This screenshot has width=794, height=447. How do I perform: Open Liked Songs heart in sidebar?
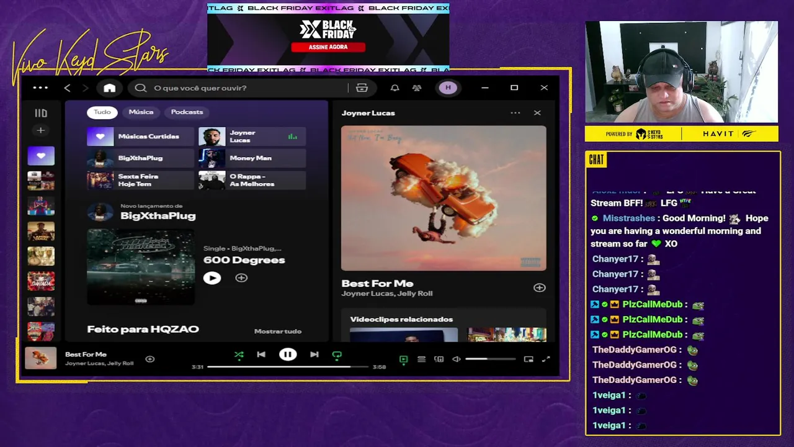point(41,156)
